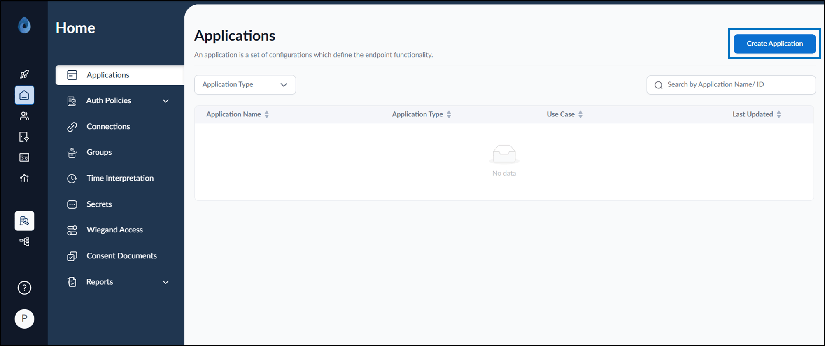Click the Auth Policies icon
Image resolution: width=825 pixels, height=346 pixels.
click(x=72, y=101)
